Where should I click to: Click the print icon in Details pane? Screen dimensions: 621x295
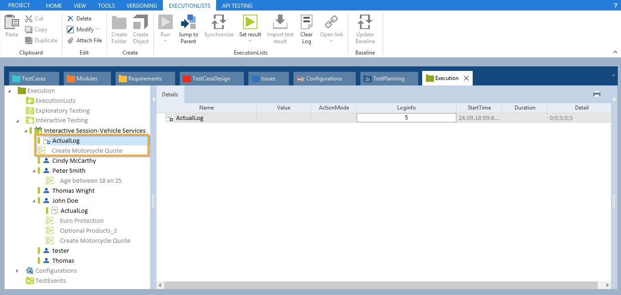pyautogui.click(x=596, y=94)
